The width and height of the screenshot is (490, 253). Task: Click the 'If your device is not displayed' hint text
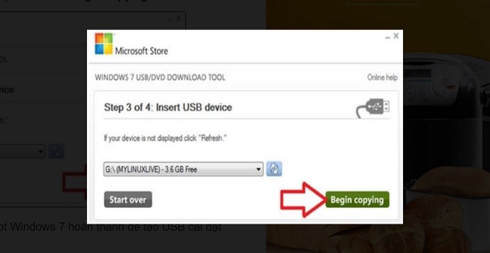[165, 138]
